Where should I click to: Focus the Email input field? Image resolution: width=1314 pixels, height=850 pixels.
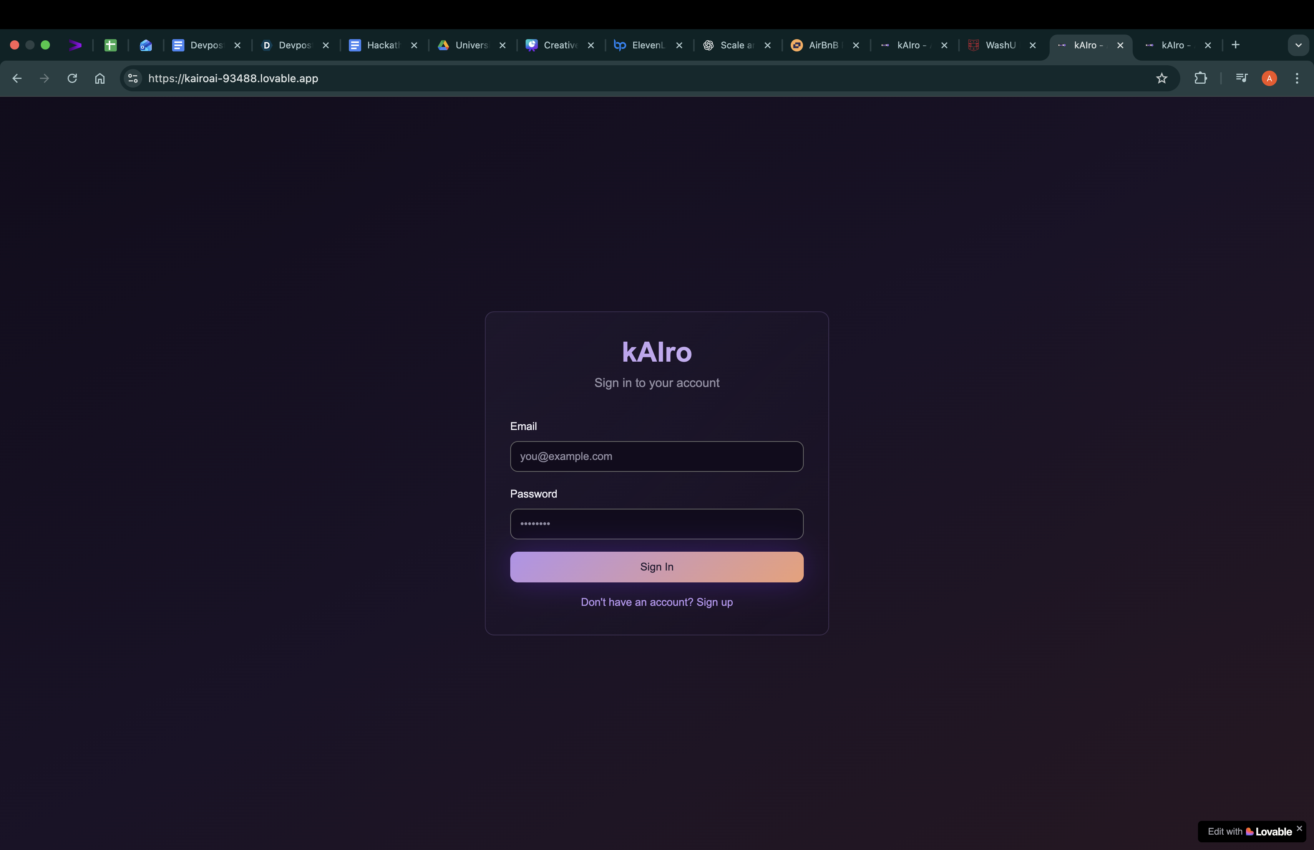(x=657, y=456)
